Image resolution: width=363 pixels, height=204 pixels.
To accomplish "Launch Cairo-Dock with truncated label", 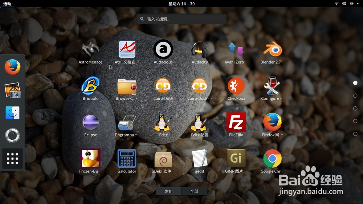I will click(200, 89).
